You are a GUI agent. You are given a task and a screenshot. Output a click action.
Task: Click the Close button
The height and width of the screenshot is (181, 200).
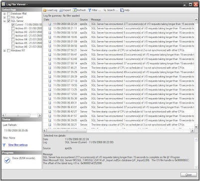188,174
